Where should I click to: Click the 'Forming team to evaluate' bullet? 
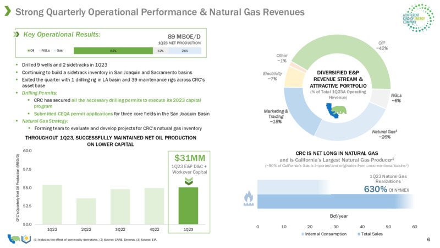click(118, 128)
